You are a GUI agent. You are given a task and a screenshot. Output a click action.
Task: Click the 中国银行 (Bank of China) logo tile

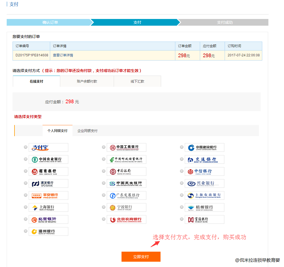pos(127,171)
